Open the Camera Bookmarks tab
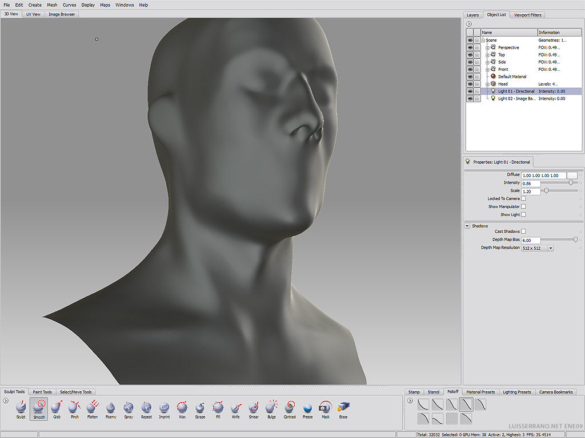This screenshot has height=438, width=585. pos(556,392)
